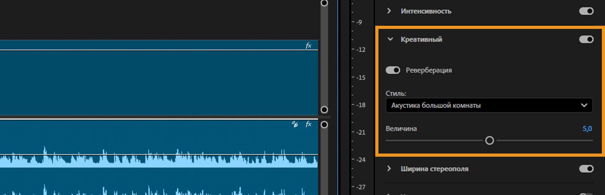
Task: Click the Креативный section heading
Action: coord(421,39)
